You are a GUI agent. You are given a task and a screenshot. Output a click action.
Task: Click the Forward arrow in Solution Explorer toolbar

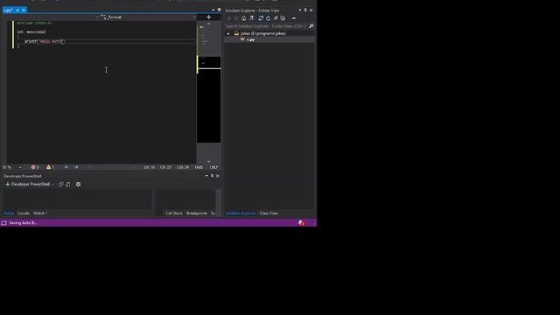tap(236, 18)
